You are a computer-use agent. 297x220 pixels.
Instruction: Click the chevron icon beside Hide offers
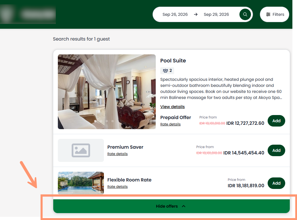184,206
